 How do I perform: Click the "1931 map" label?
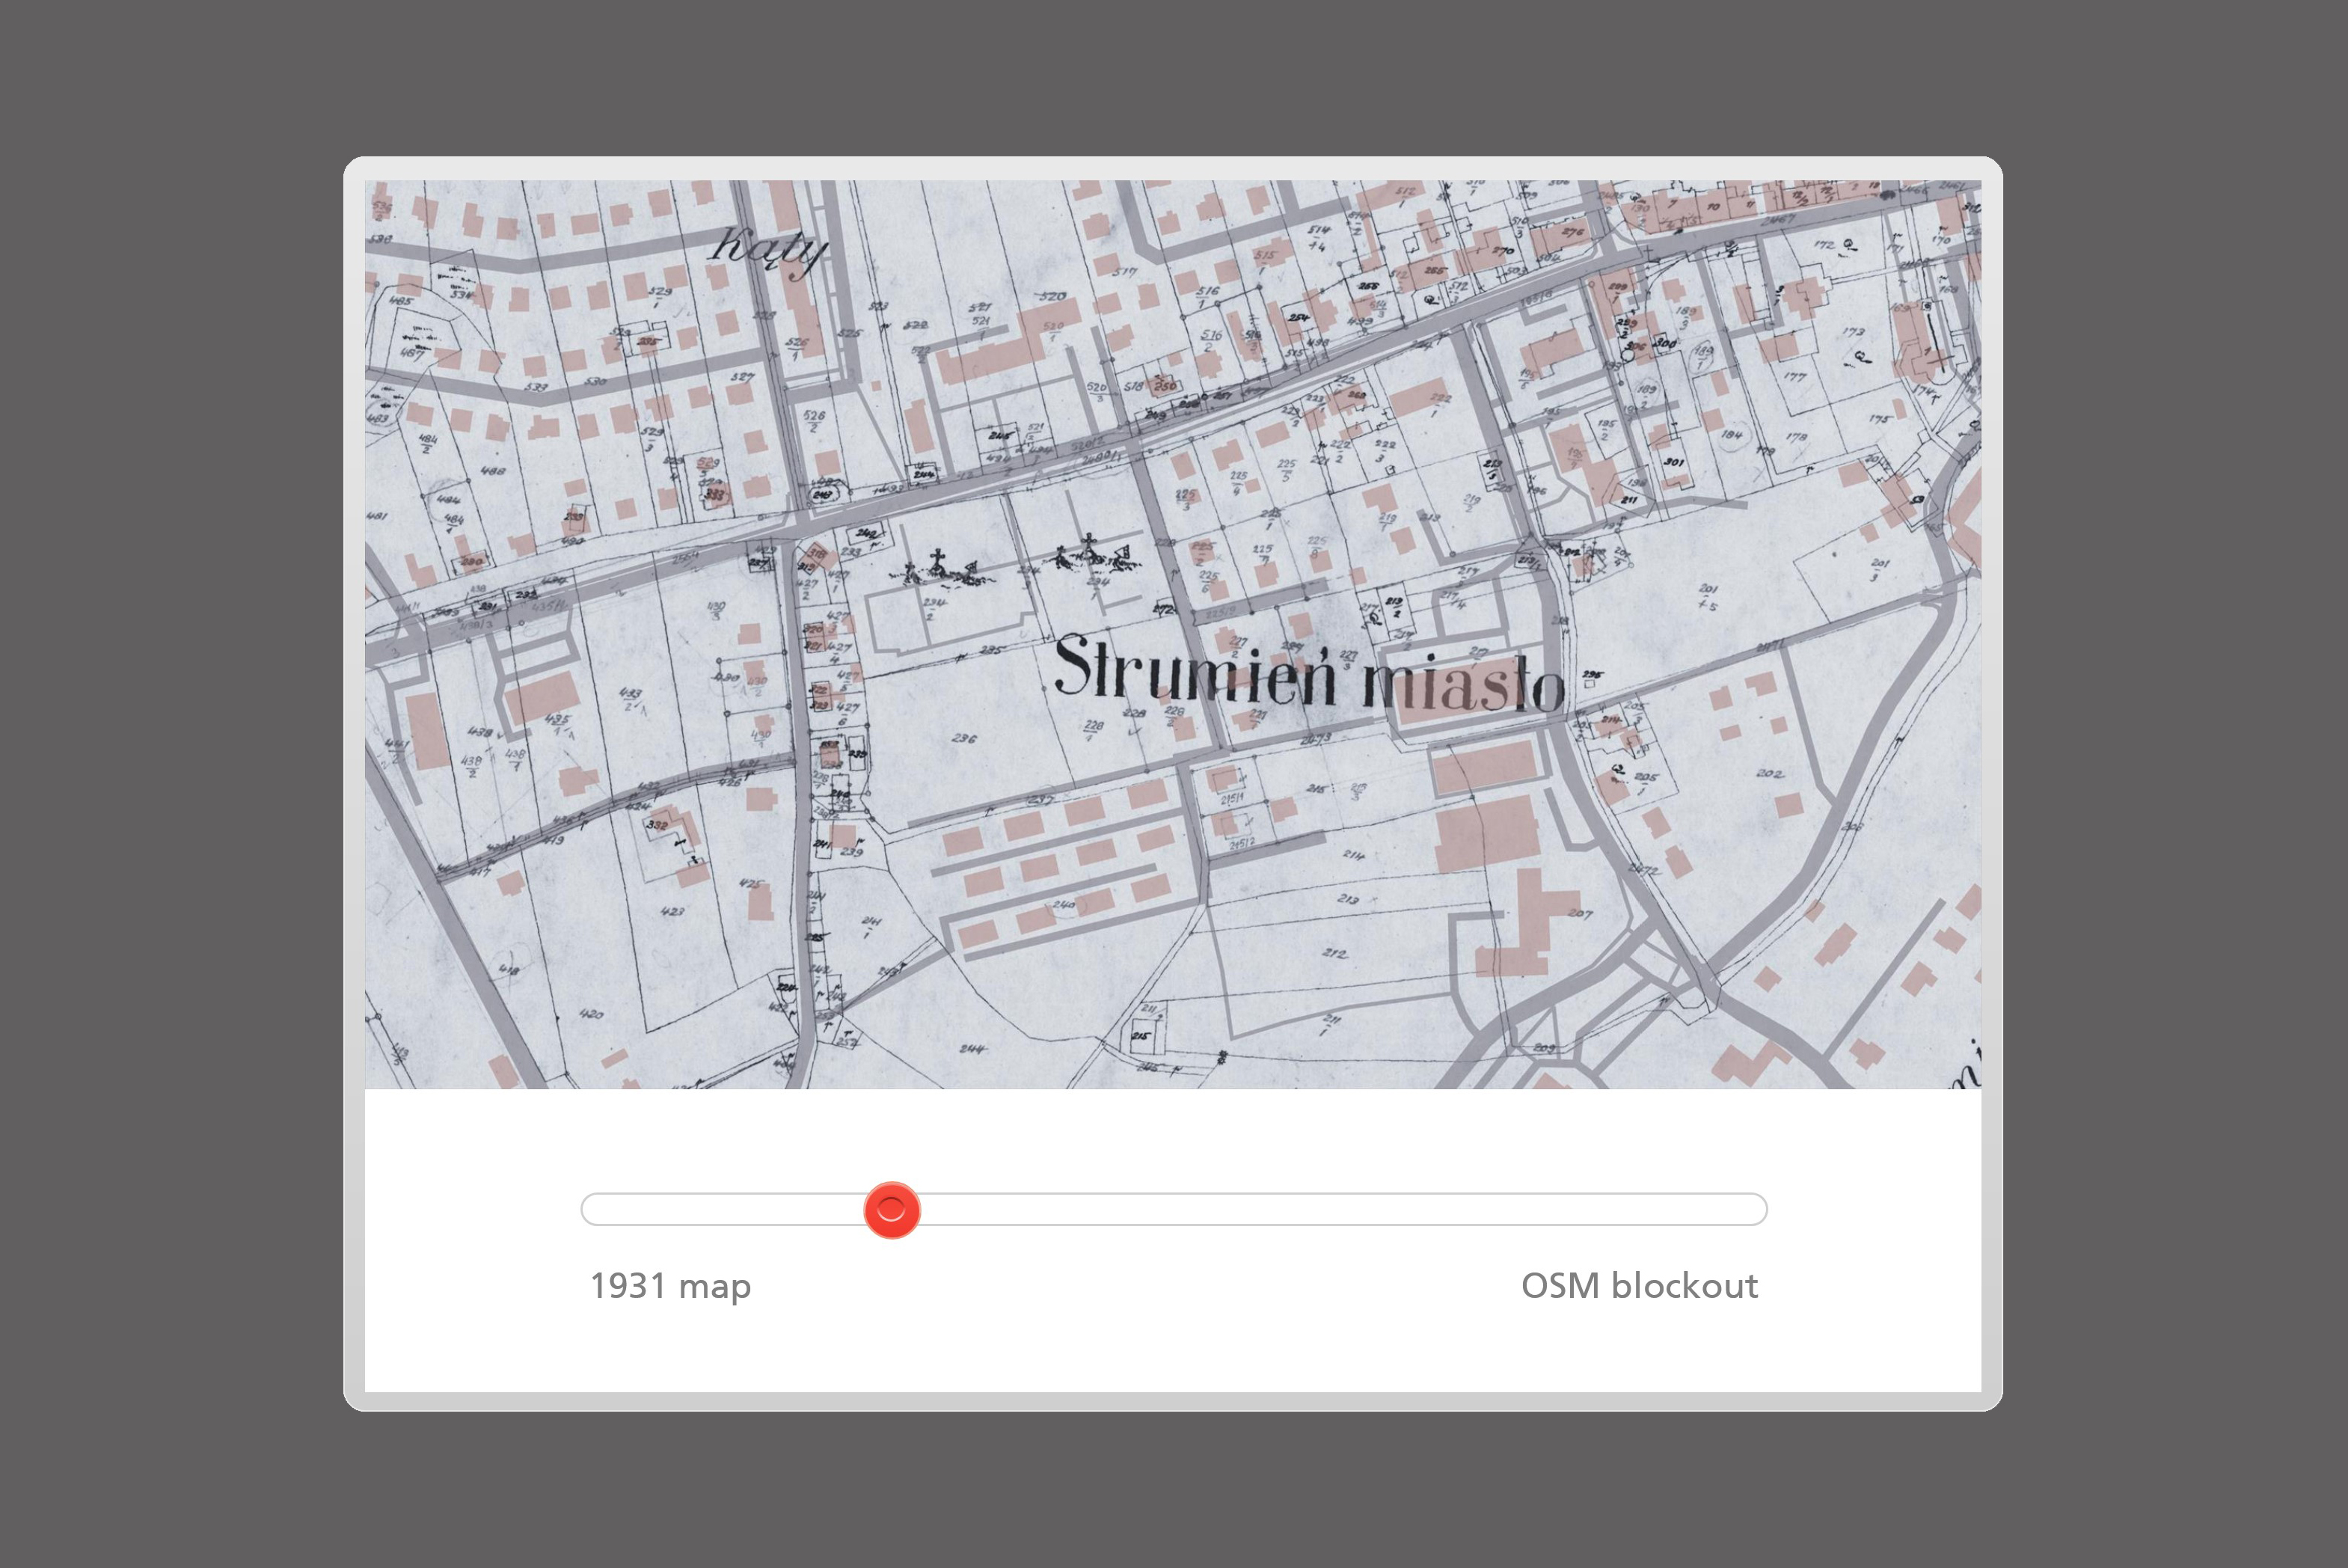click(671, 1286)
